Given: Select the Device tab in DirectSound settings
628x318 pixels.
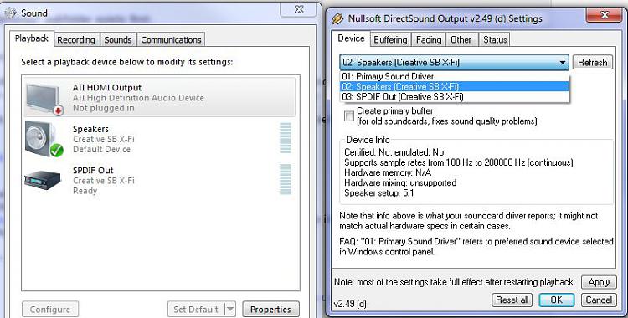Looking at the screenshot, I should (x=351, y=38).
